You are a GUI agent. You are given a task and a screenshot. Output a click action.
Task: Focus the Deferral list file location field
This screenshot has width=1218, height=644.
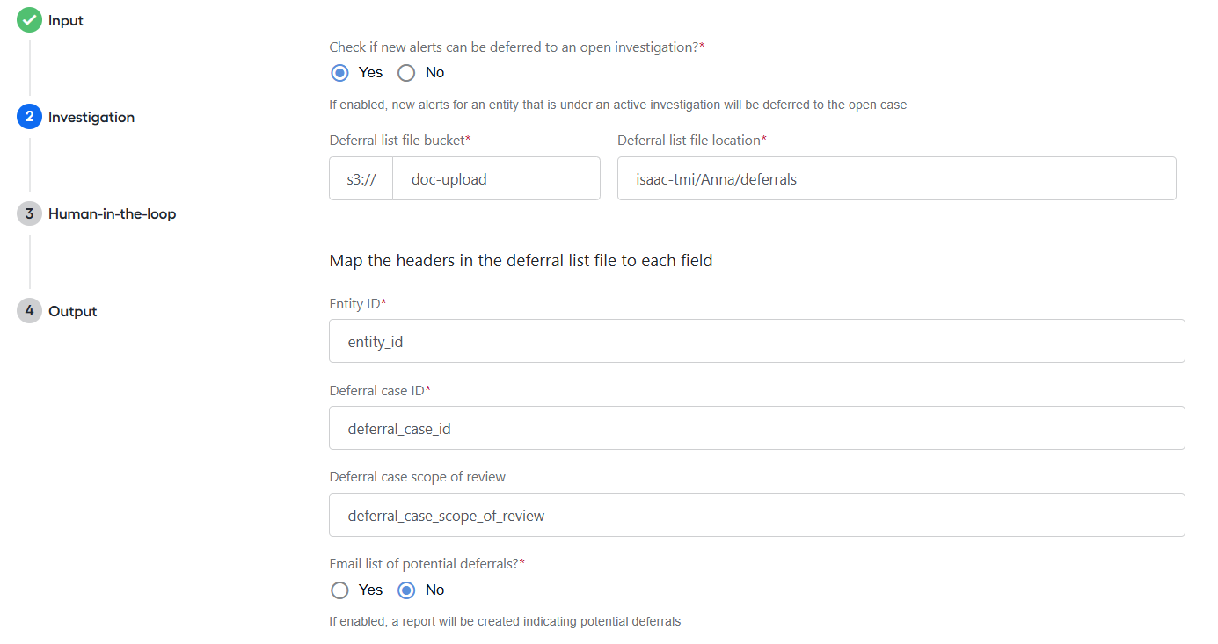[x=897, y=178]
